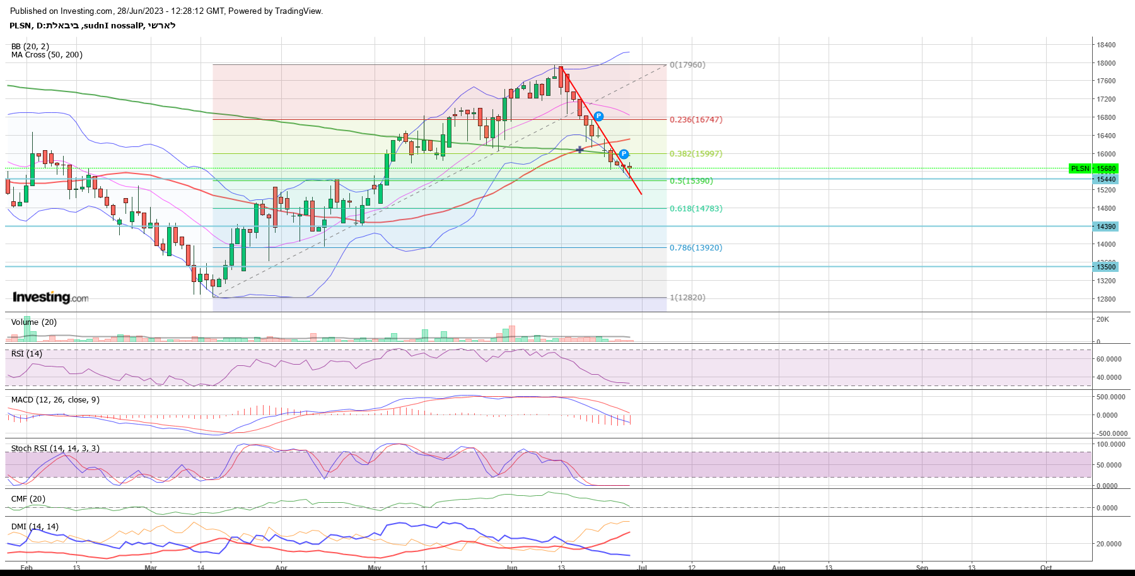
Task: Click the Fibonacci 0.5(15390) level label
Action: pos(691,181)
